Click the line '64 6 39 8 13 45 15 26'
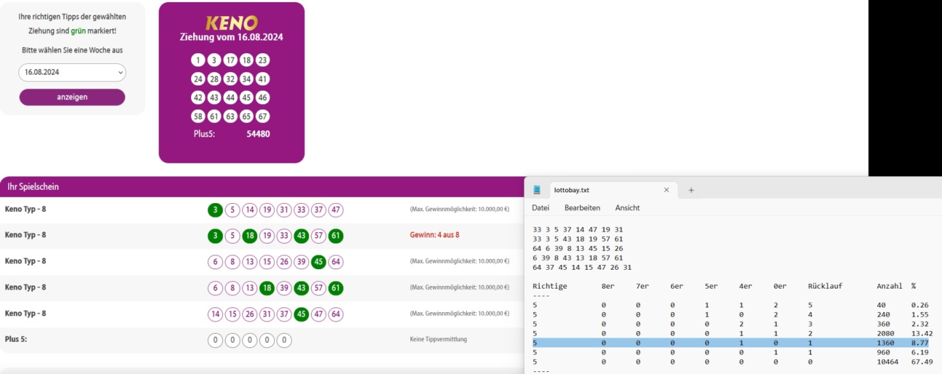Viewport: 942px width, 374px height. (x=578, y=248)
